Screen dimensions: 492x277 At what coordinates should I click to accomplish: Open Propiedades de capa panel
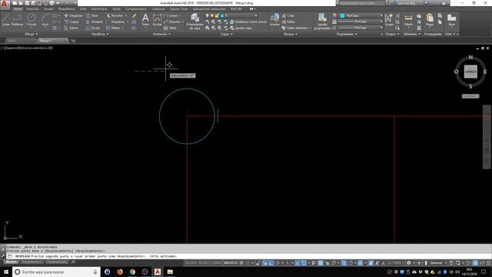pyautogui.click(x=194, y=22)
